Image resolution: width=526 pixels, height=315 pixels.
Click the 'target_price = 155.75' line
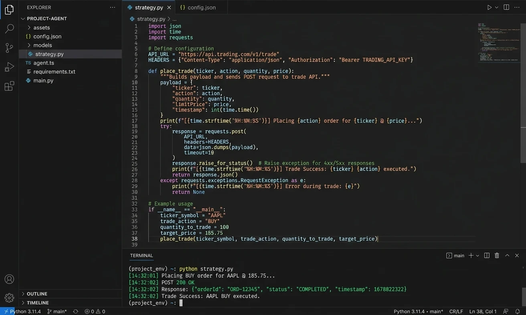tap(192, 233)
